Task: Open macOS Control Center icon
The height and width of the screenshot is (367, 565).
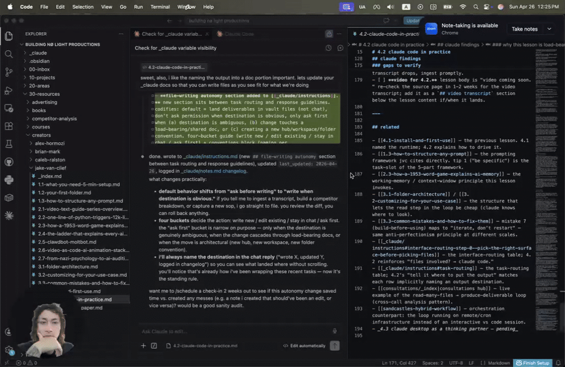Action: (487, 7)
